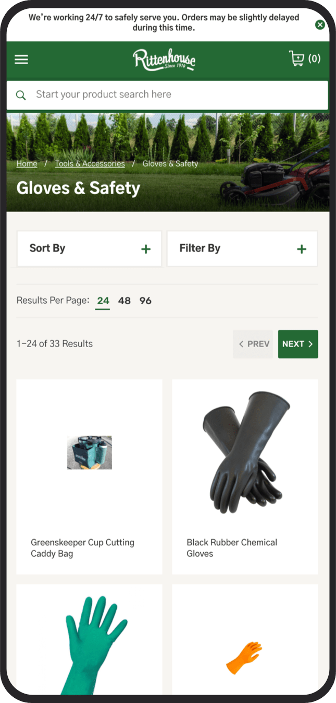Screen dimensions: 336x703
Task: Click the Sort By plus icon
Action: click(x=146, y=249)
